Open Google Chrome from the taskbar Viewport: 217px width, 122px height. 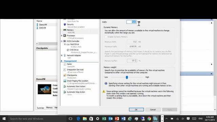[149, 119]
